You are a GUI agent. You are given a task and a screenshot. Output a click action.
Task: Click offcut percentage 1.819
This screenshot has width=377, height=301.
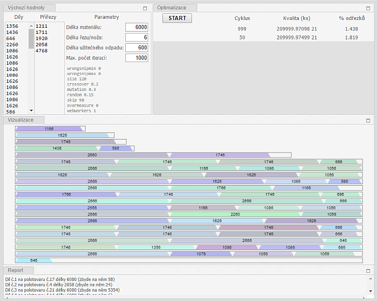point(351,38)
